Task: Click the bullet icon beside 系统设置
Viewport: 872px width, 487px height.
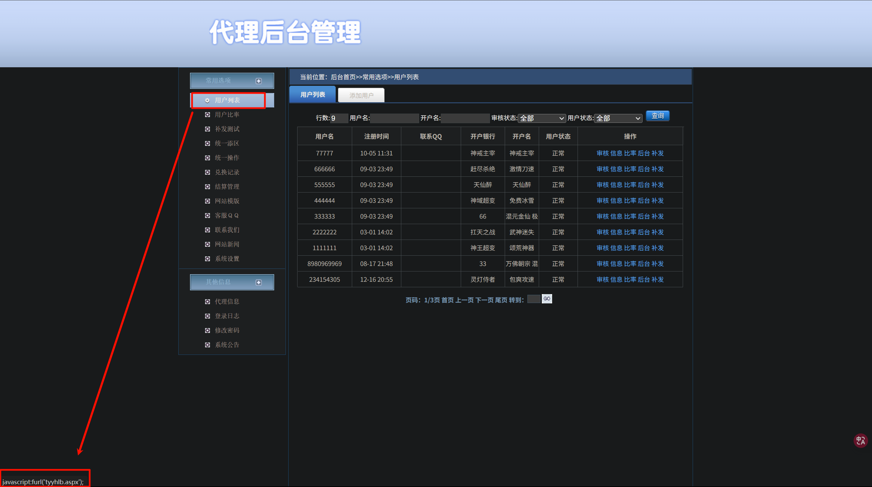Action: [x=207, y=259]
